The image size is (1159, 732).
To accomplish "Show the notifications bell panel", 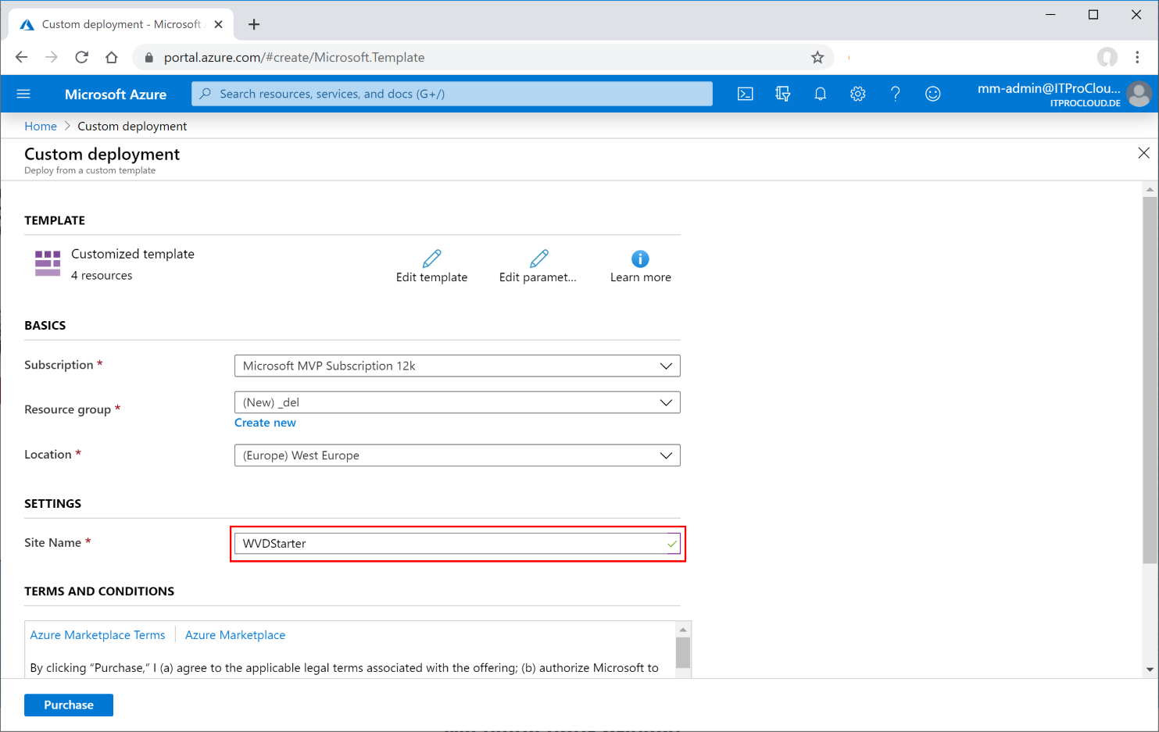I will click(820, 94).
